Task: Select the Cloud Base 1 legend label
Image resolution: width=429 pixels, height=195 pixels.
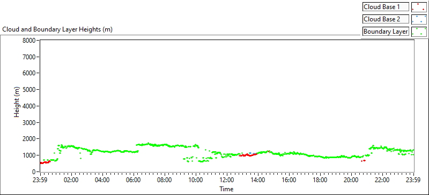Action: [x=386, y=7]
